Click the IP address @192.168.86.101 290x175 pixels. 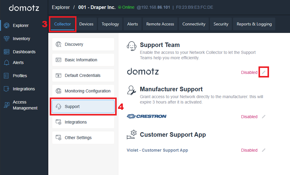pyautogui.click(x=153, y=7)
